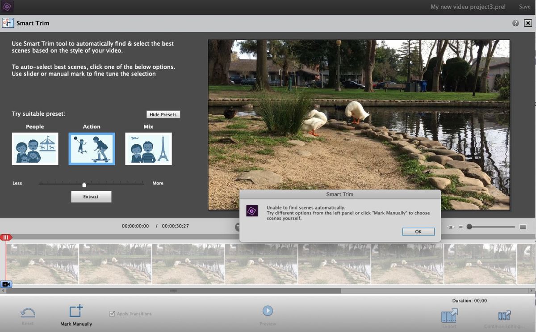This screenshot has width=536, height=332.
Task: Click the "Less" label beside the slider
Action: (x=17, y=183)
